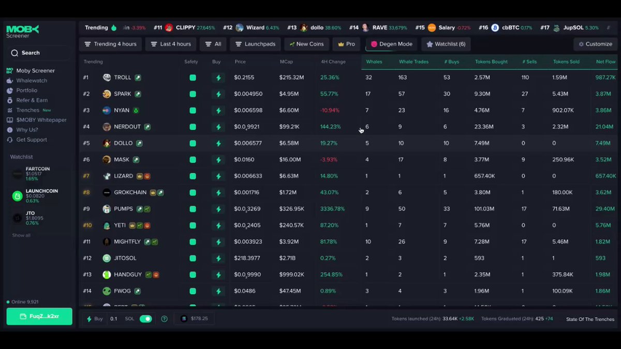Open $MOBY Whitepaper in the sidebar

coord(37,120)
